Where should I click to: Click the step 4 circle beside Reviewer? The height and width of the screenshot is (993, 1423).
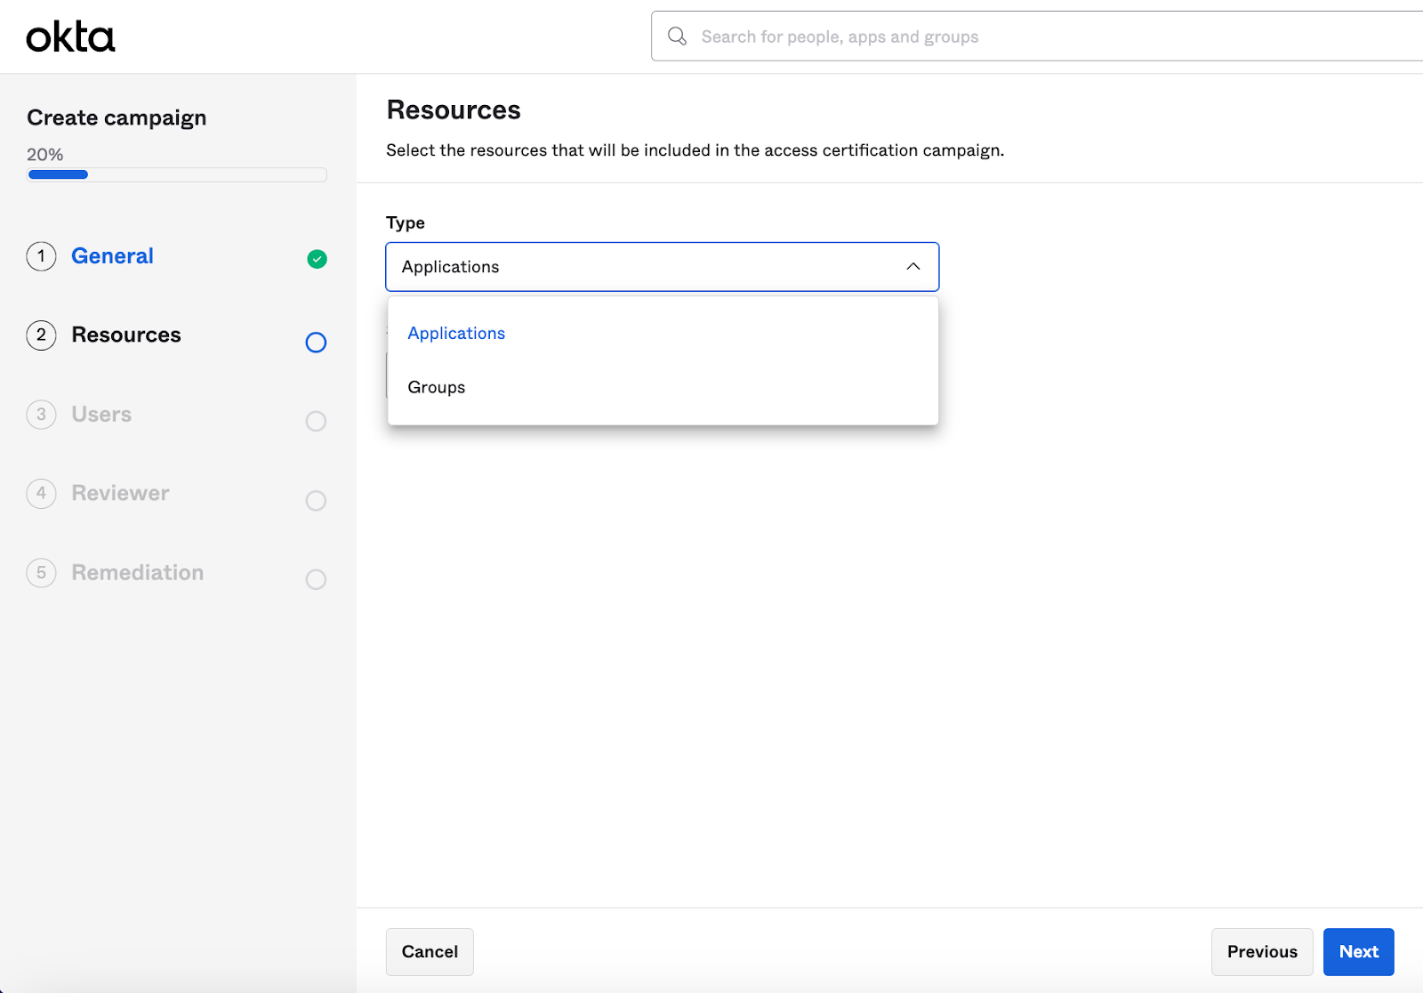[x=41, y=494]
